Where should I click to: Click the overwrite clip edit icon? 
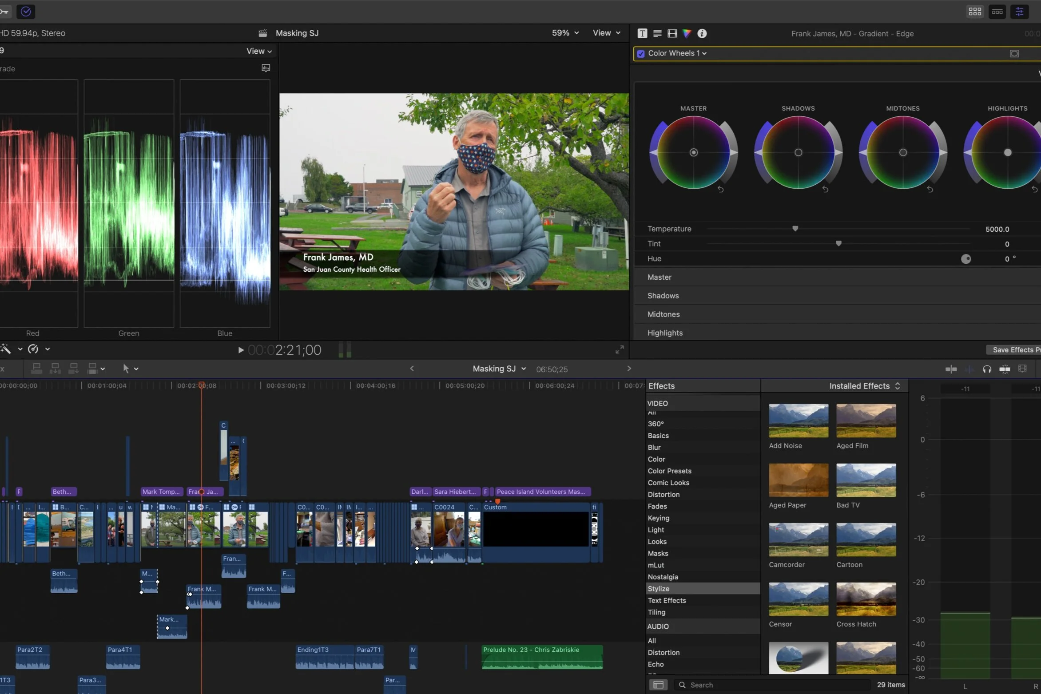click(92, 369)
